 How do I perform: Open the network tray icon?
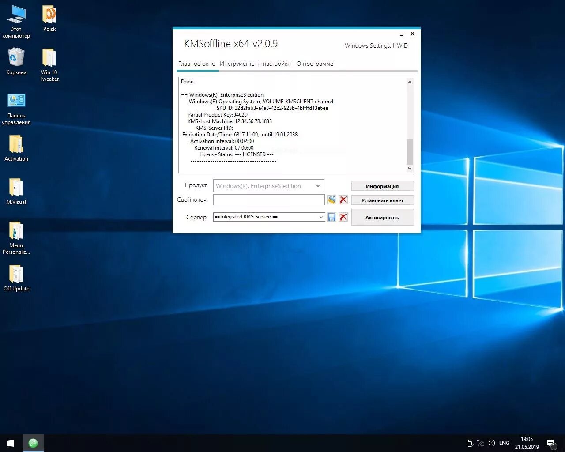pos(481,443)
